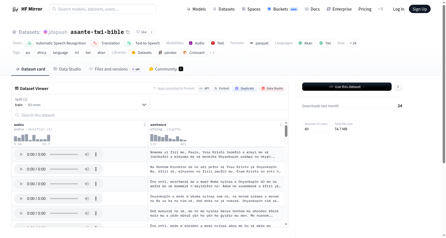The height and width of the screenshot is (238, 446).
Task: Select the Audio modality tag
Action: pos(197,43)
